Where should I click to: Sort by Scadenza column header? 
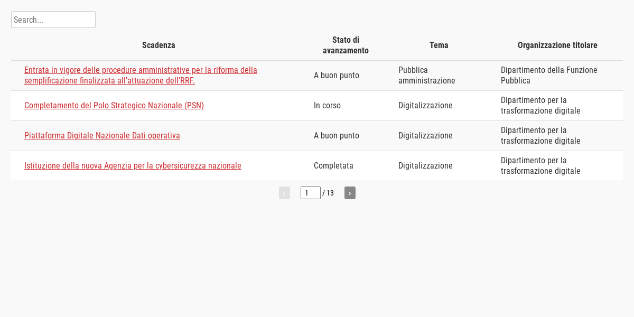(158, 45)
